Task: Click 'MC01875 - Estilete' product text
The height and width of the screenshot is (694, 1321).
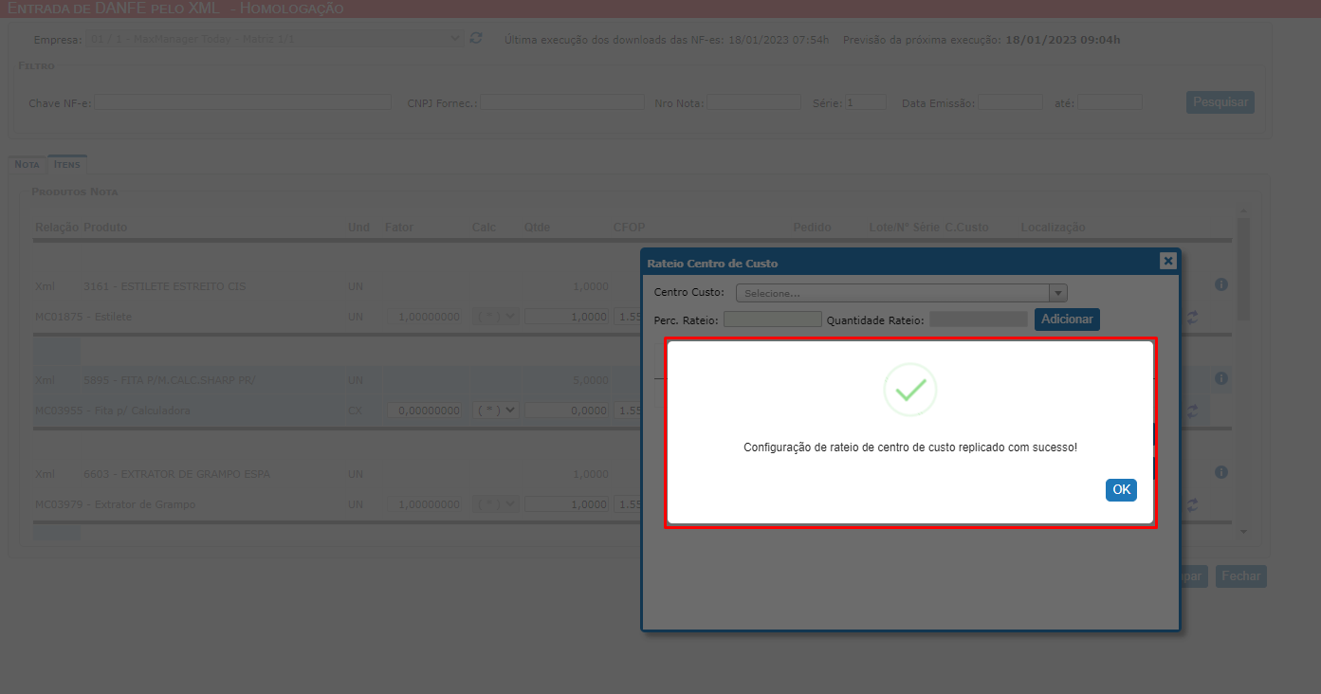Action: pyautogui.click(x=83, y=317)
